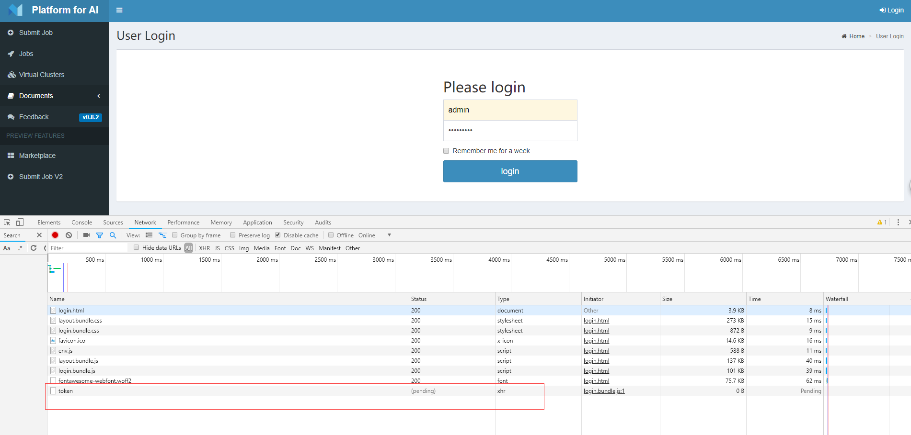Open the DevTools three-dot menu
The image size is (911, 435).
click(899, 222)
